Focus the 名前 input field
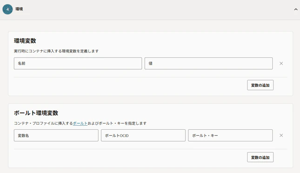 pyautogui.click(x=78, y=63)
